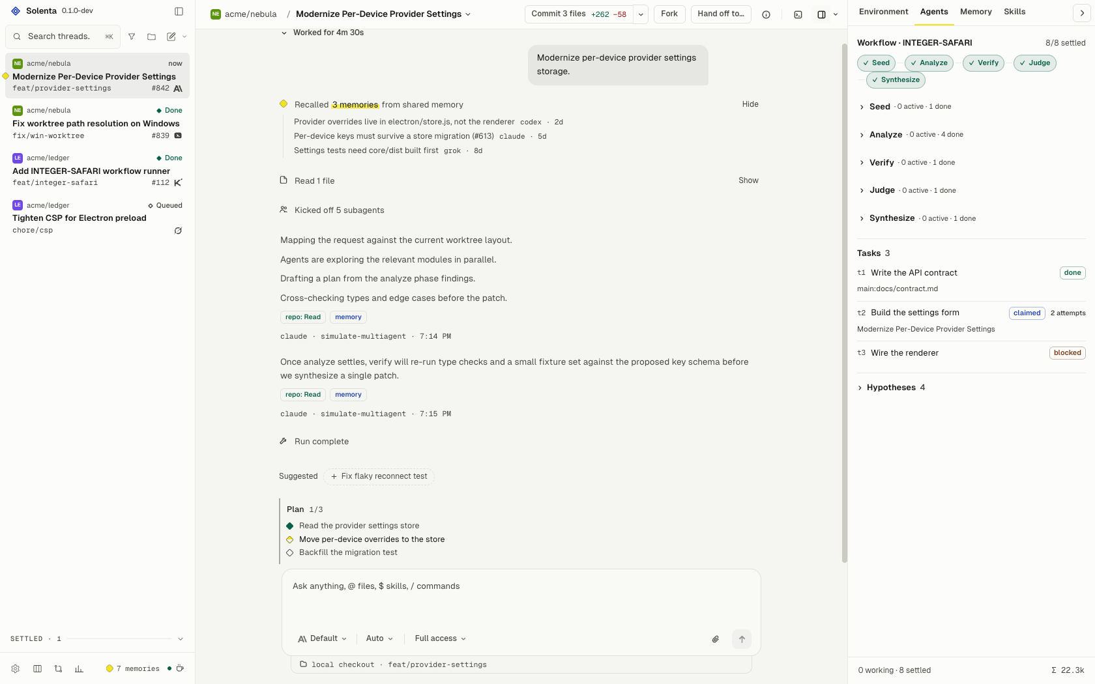Click the Synthesize workflow chip
This screenshot has height=684, width=1095.
[x=896, y=80]
